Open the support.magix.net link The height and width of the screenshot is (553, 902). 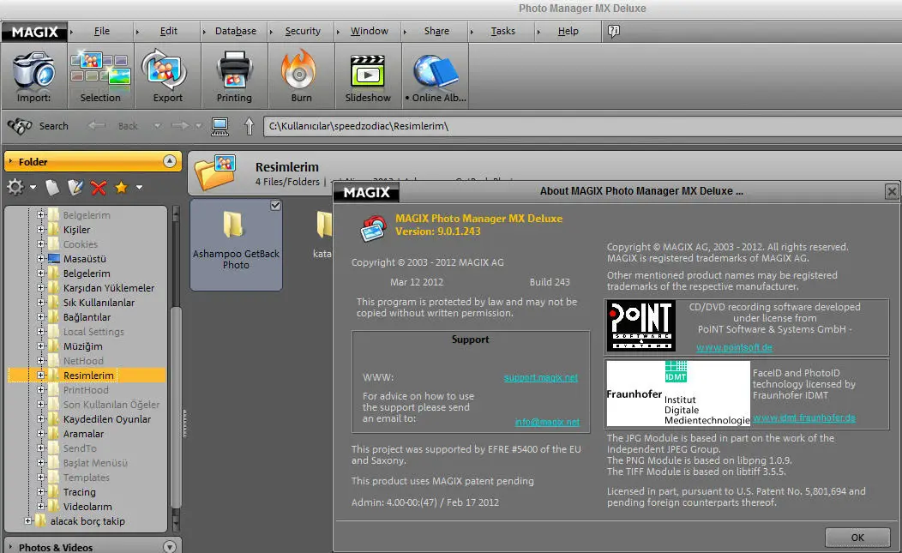[x=541, y=377]
